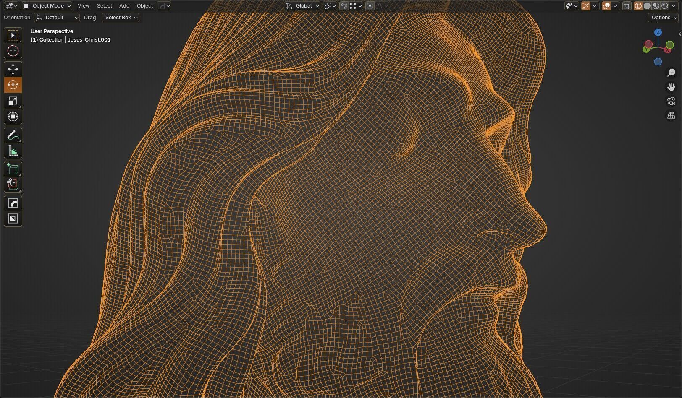Click the Z axis on navigation gizmo
The width and height of the screenshot is (682, 398).
tap(658, 32)
